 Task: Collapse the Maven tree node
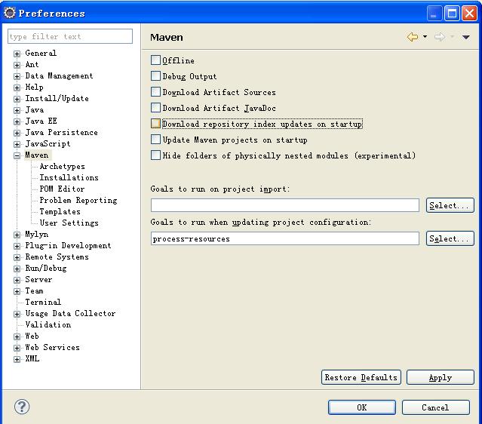point(17,155)
